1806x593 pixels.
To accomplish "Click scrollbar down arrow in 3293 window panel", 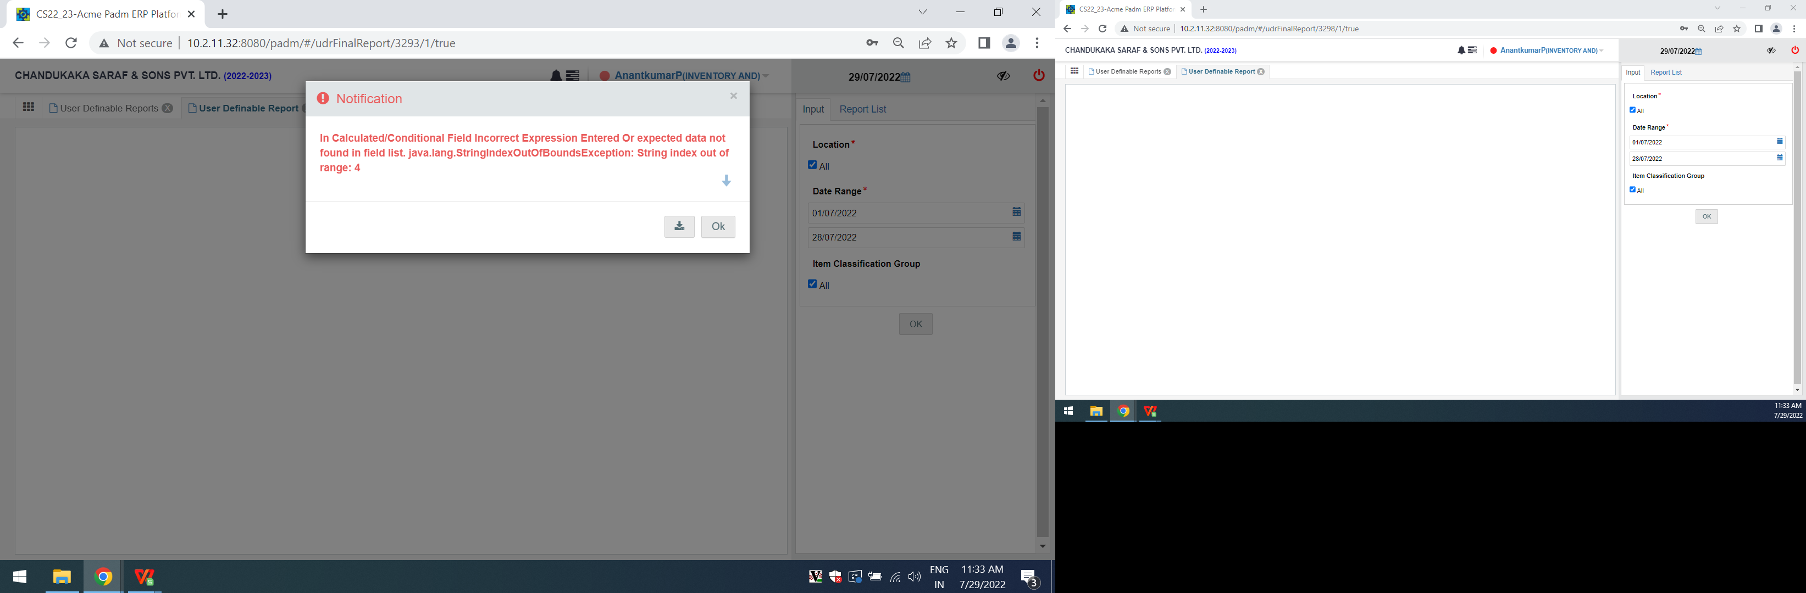I will point(1043,546).
